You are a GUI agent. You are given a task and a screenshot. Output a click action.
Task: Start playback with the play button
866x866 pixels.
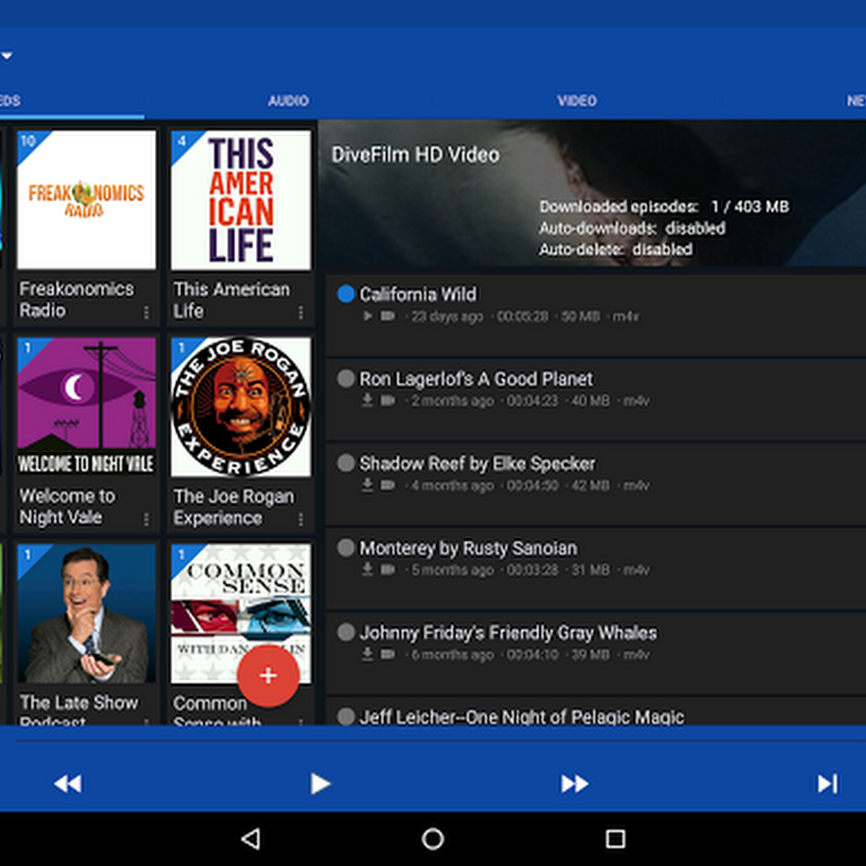319,783
